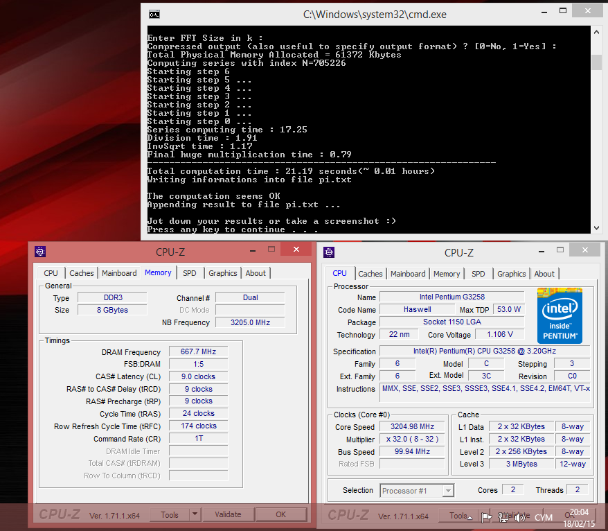The height and width of the screenshot is (531, 608).
Task: Click the Intel Pentium G3258 name field
Action: click(x=452, y=297)
